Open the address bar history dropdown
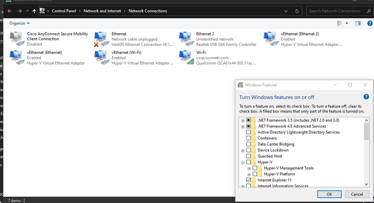374x203 pixels. coord(286,11)
